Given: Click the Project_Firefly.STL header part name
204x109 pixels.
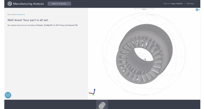Looking at the screenshot, I should tap(177, 4).
